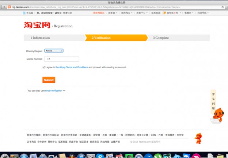
Task: Open 阿里巴巴集团 footer link
Action: [x=34, y=135]
